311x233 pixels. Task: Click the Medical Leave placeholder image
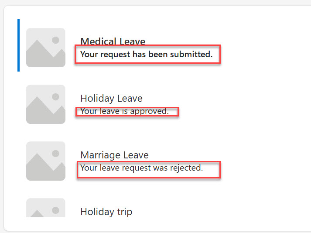click(x=45, y=48)
